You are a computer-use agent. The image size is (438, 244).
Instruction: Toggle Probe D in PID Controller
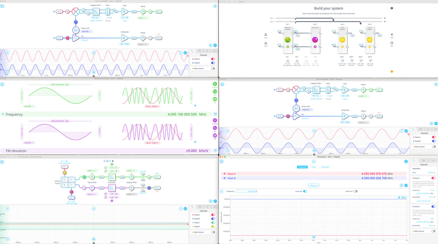[x=213, y=227]
